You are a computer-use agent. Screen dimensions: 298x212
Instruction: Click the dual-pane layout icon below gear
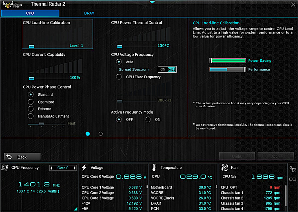[293, 179]
